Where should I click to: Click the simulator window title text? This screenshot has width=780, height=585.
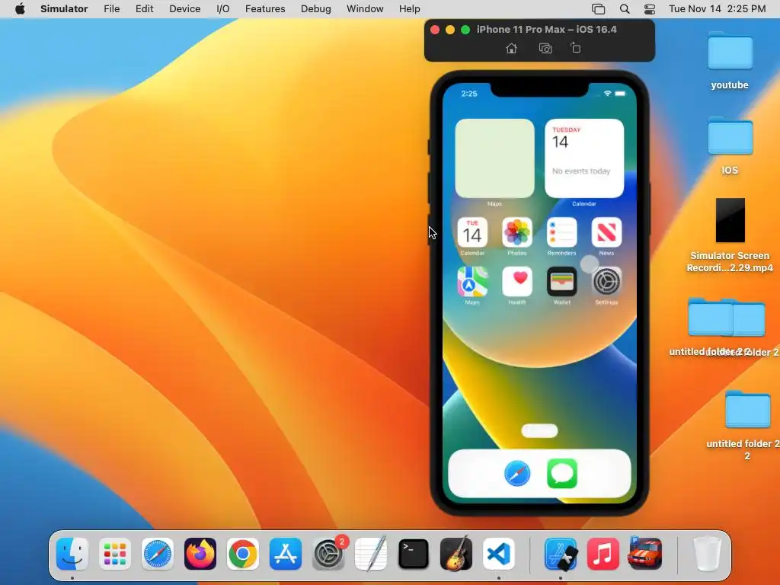click(547, 30)
